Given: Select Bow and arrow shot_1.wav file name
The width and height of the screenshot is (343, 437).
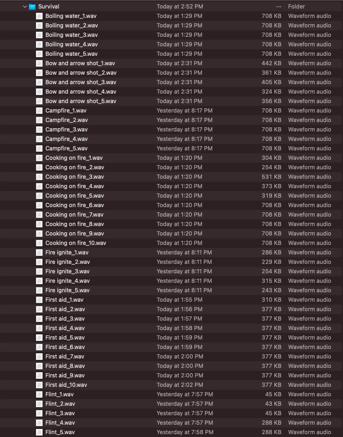Looking at the screenshot, I should click(80, 63).
